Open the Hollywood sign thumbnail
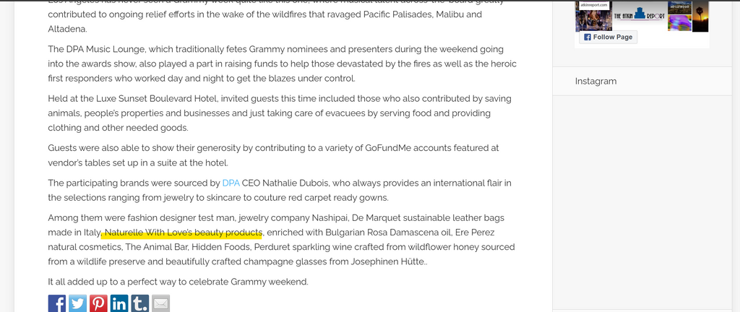The image size is (740, 312). [679, 8]
